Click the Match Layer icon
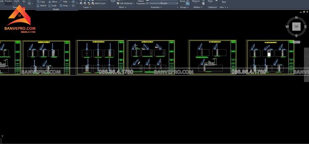This screenshot has height=144, width=309. pos(98,3)
